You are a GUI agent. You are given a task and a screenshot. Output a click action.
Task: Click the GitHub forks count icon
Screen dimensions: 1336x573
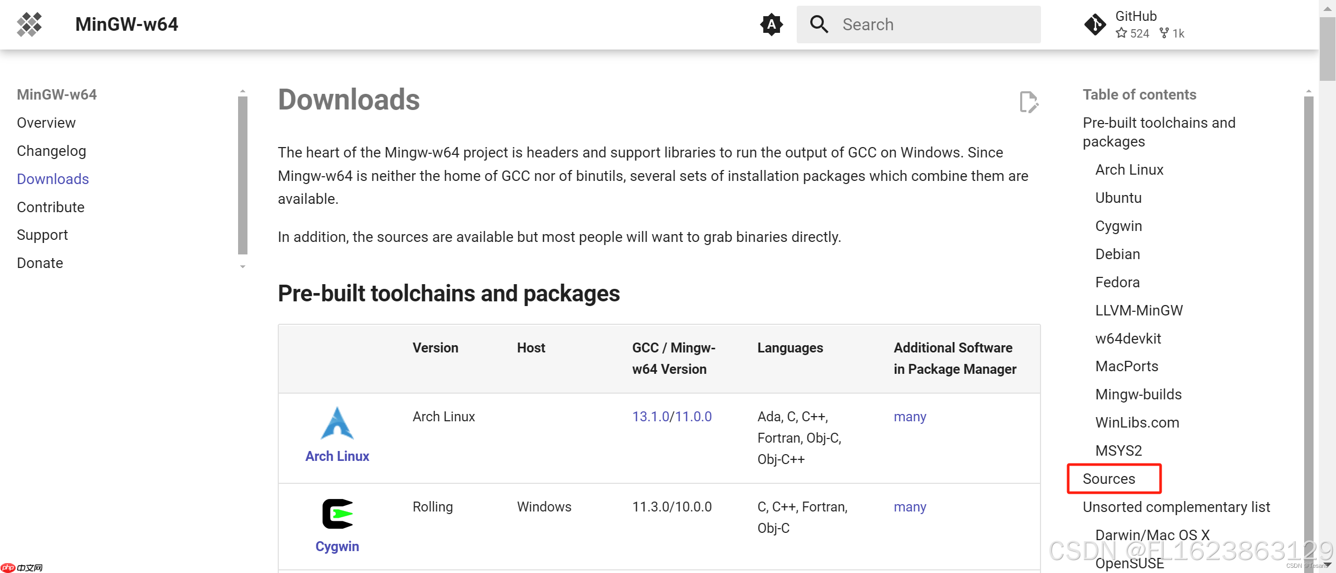(x=1164, y=33)
